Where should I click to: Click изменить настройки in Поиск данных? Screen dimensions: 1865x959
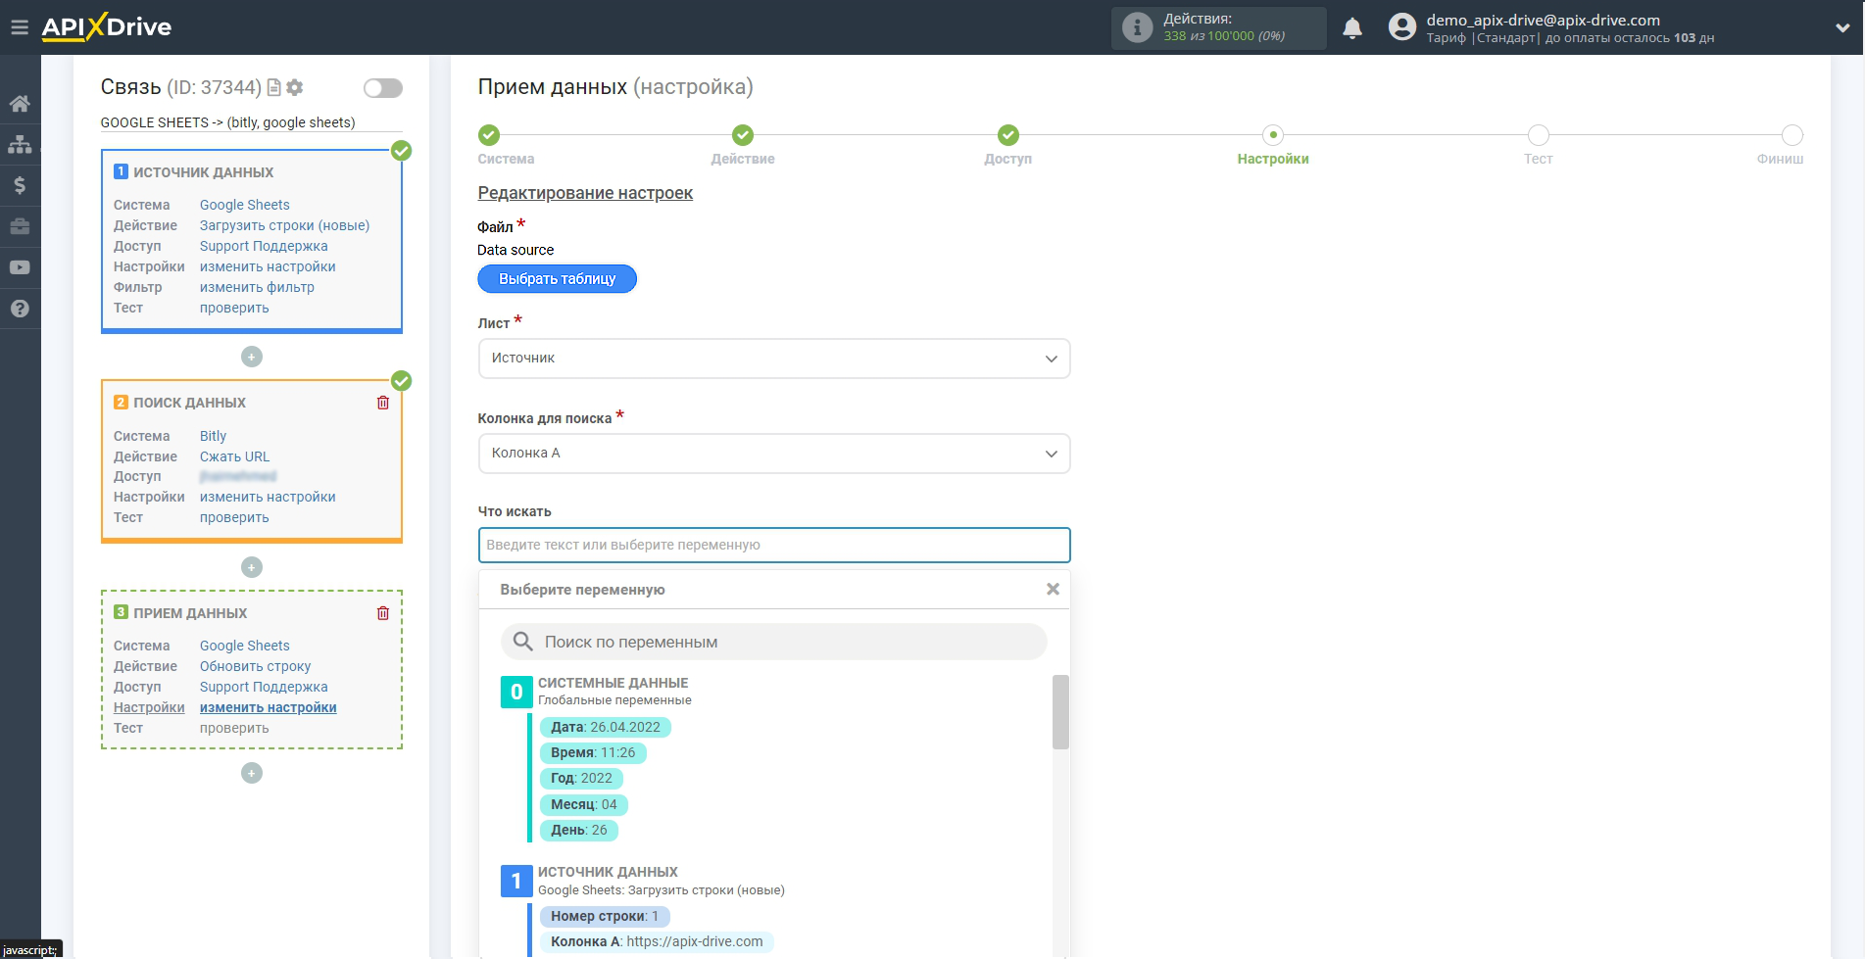268,497
